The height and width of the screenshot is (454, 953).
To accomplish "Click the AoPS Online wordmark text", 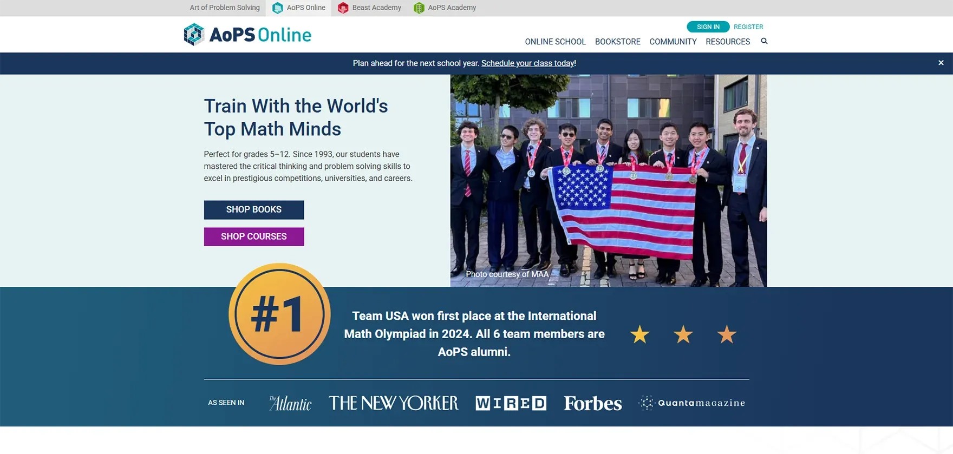I will pos(260,35).
